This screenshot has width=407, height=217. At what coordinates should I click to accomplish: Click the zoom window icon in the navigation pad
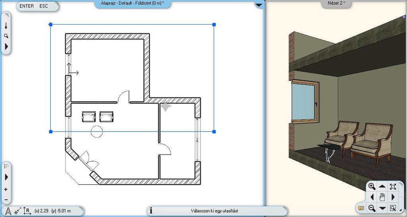(393, 208)
